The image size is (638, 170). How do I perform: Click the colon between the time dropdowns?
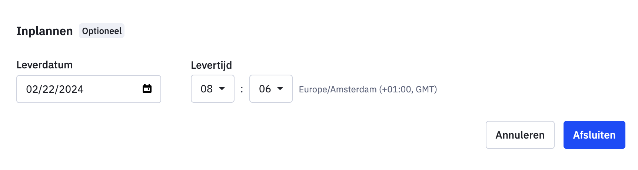pyautogui.click(x=242, y=89)
